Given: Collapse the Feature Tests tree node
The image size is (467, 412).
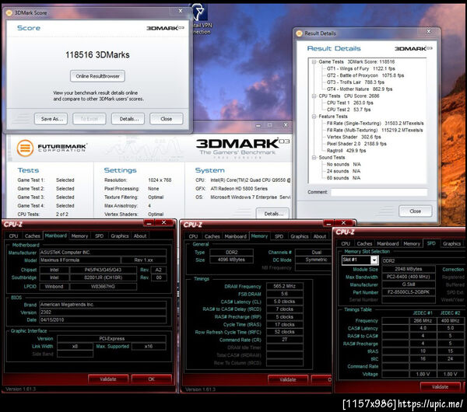Looking at the screenshot, I should click(x=314, y=117).
